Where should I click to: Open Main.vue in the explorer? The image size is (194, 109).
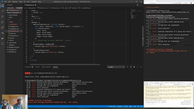click(x=13, y=33)
